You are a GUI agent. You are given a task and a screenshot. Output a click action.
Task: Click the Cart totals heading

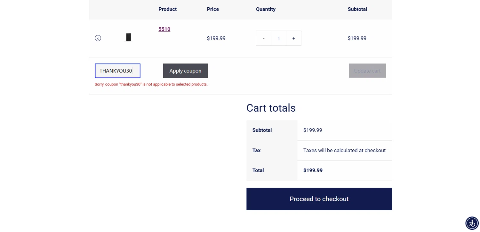(271, 108)
